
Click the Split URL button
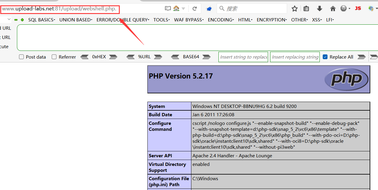click(5, 37)
